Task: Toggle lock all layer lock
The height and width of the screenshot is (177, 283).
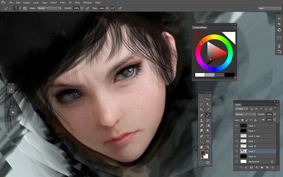Action: pos(255,120)
